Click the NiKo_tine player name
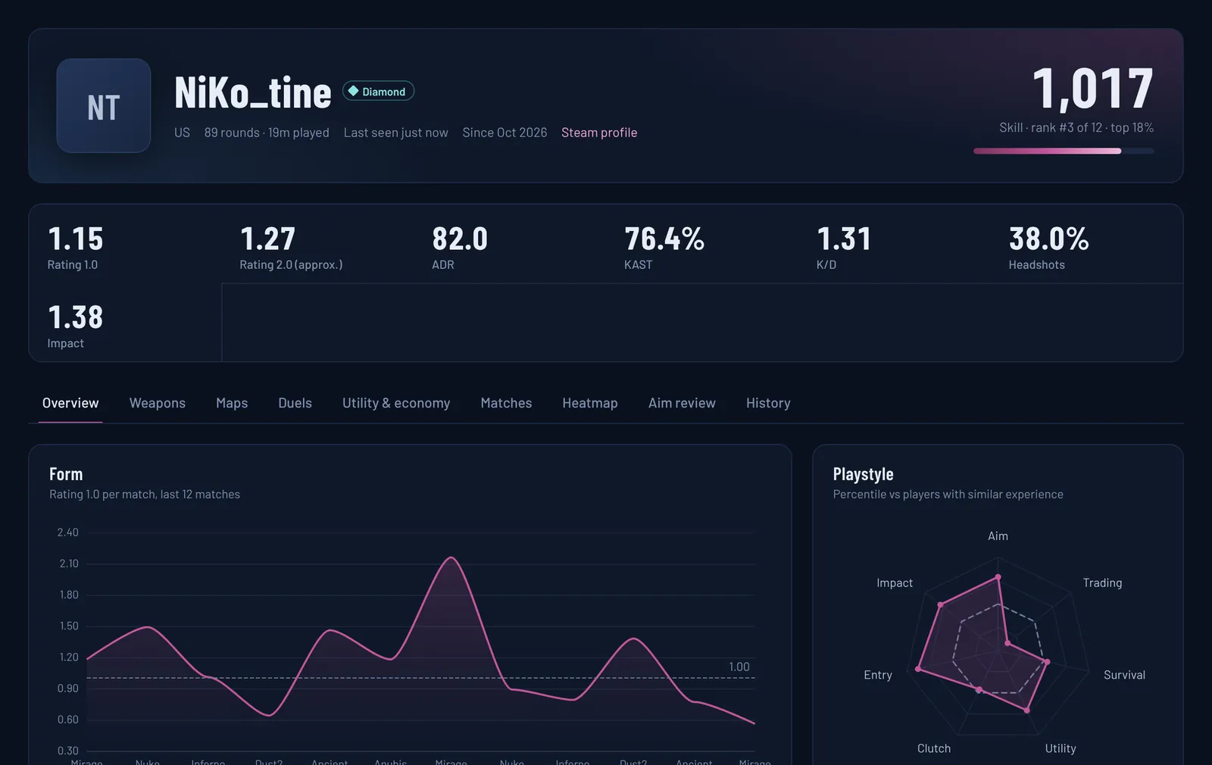Screen dimensions: 1212x765 click(253, 92)
